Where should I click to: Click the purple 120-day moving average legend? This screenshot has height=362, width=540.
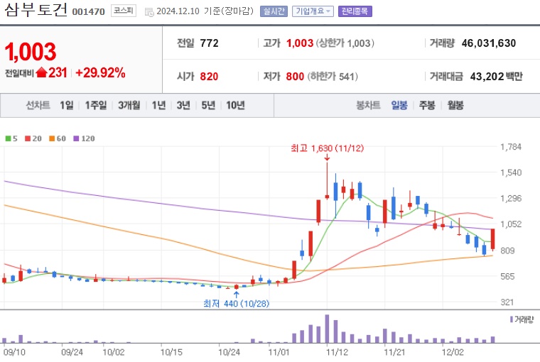84,138
